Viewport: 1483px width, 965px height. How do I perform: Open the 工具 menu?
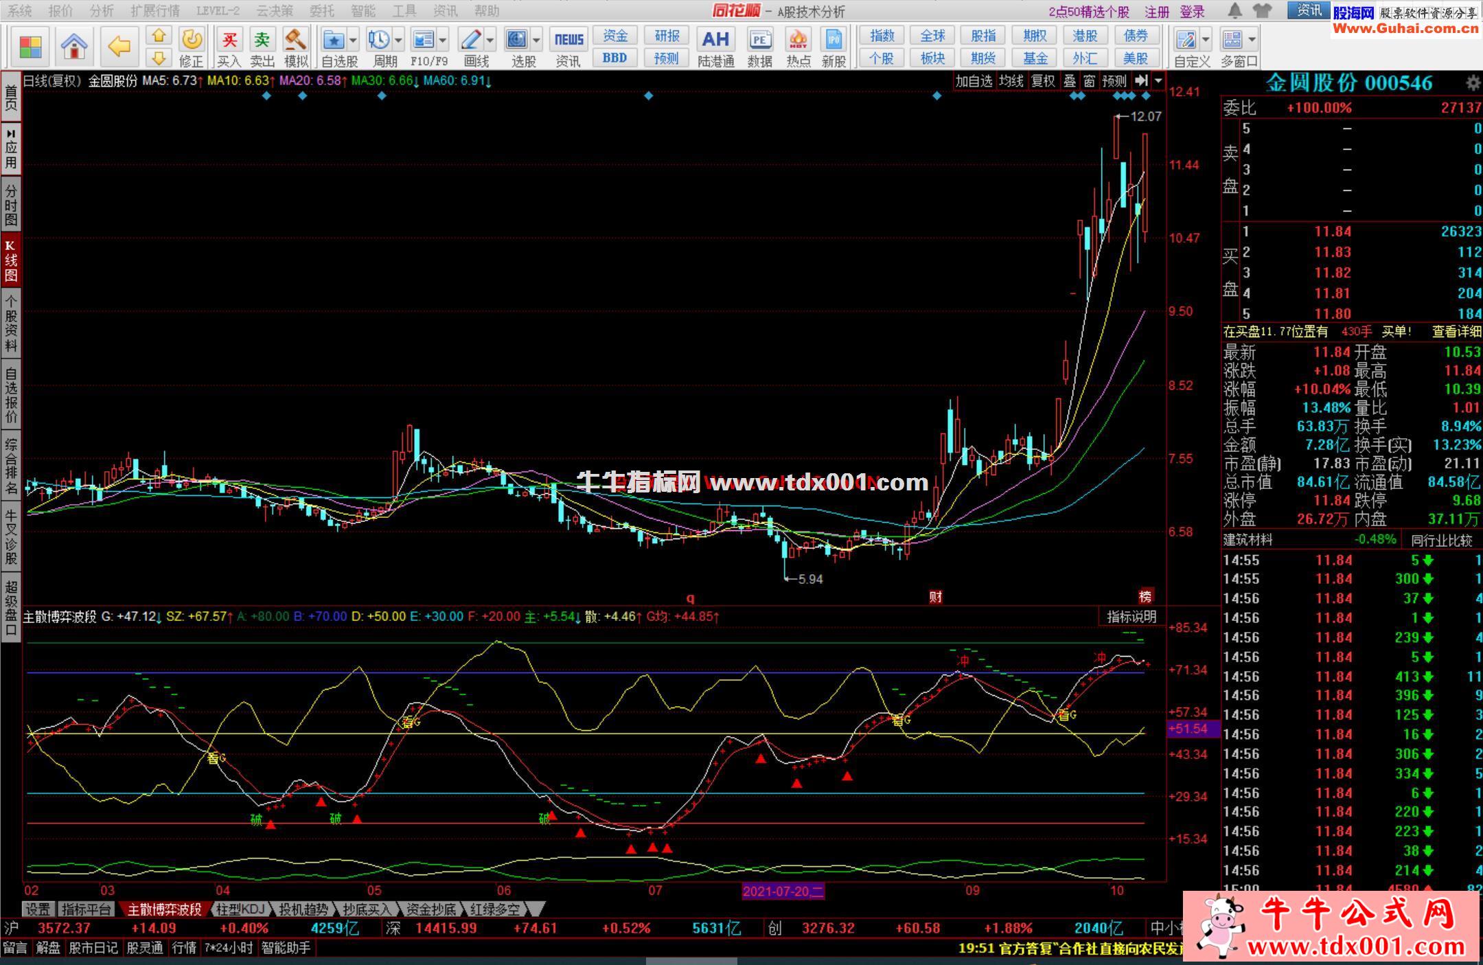point(404,11)
